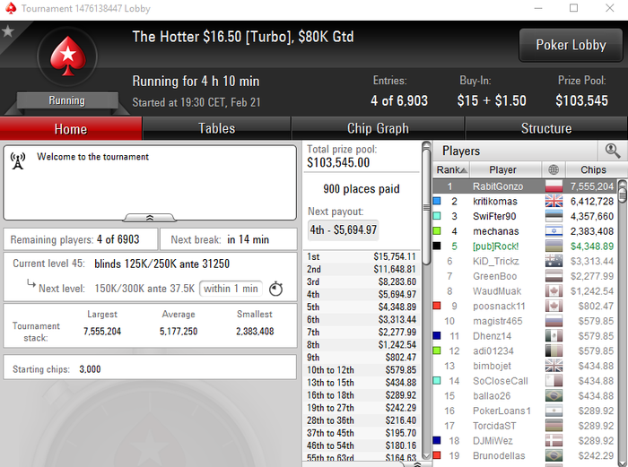Screen dimensions: 628x467
Task: Click the Poker Lobby button
Action: tap(571, 45)
